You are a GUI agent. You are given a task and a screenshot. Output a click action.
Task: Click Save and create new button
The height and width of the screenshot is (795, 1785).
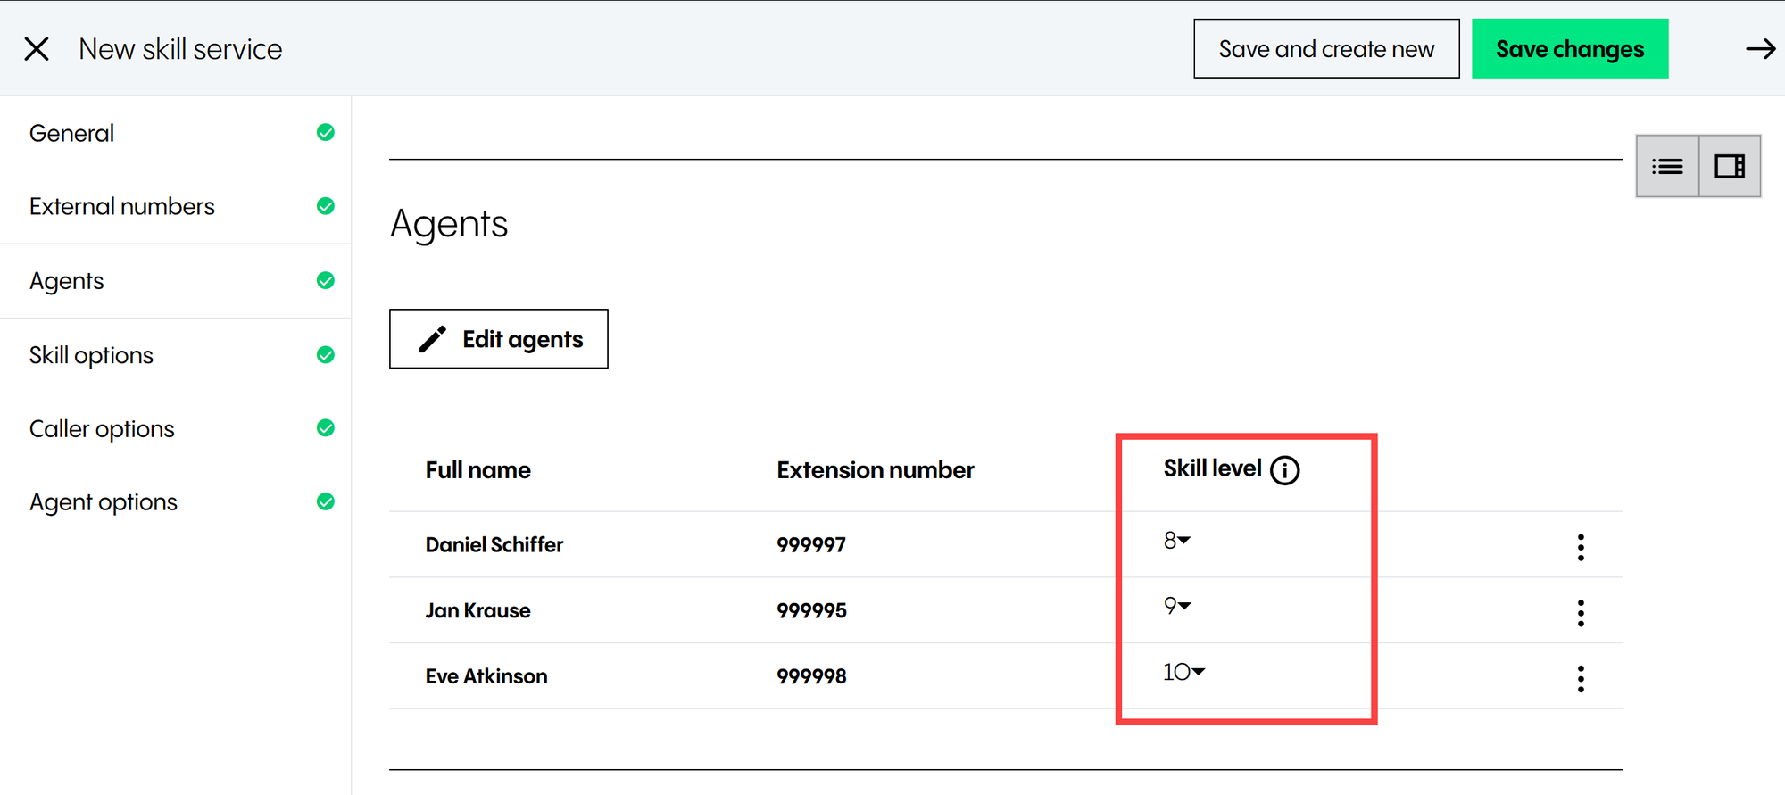coord(1326,49)
